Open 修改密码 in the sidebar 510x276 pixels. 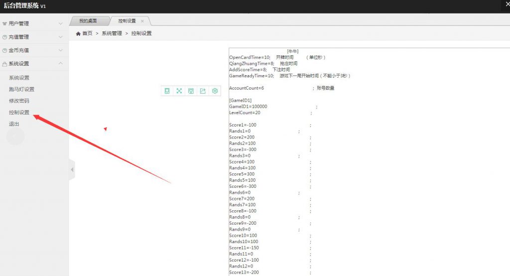click(19, 101)
